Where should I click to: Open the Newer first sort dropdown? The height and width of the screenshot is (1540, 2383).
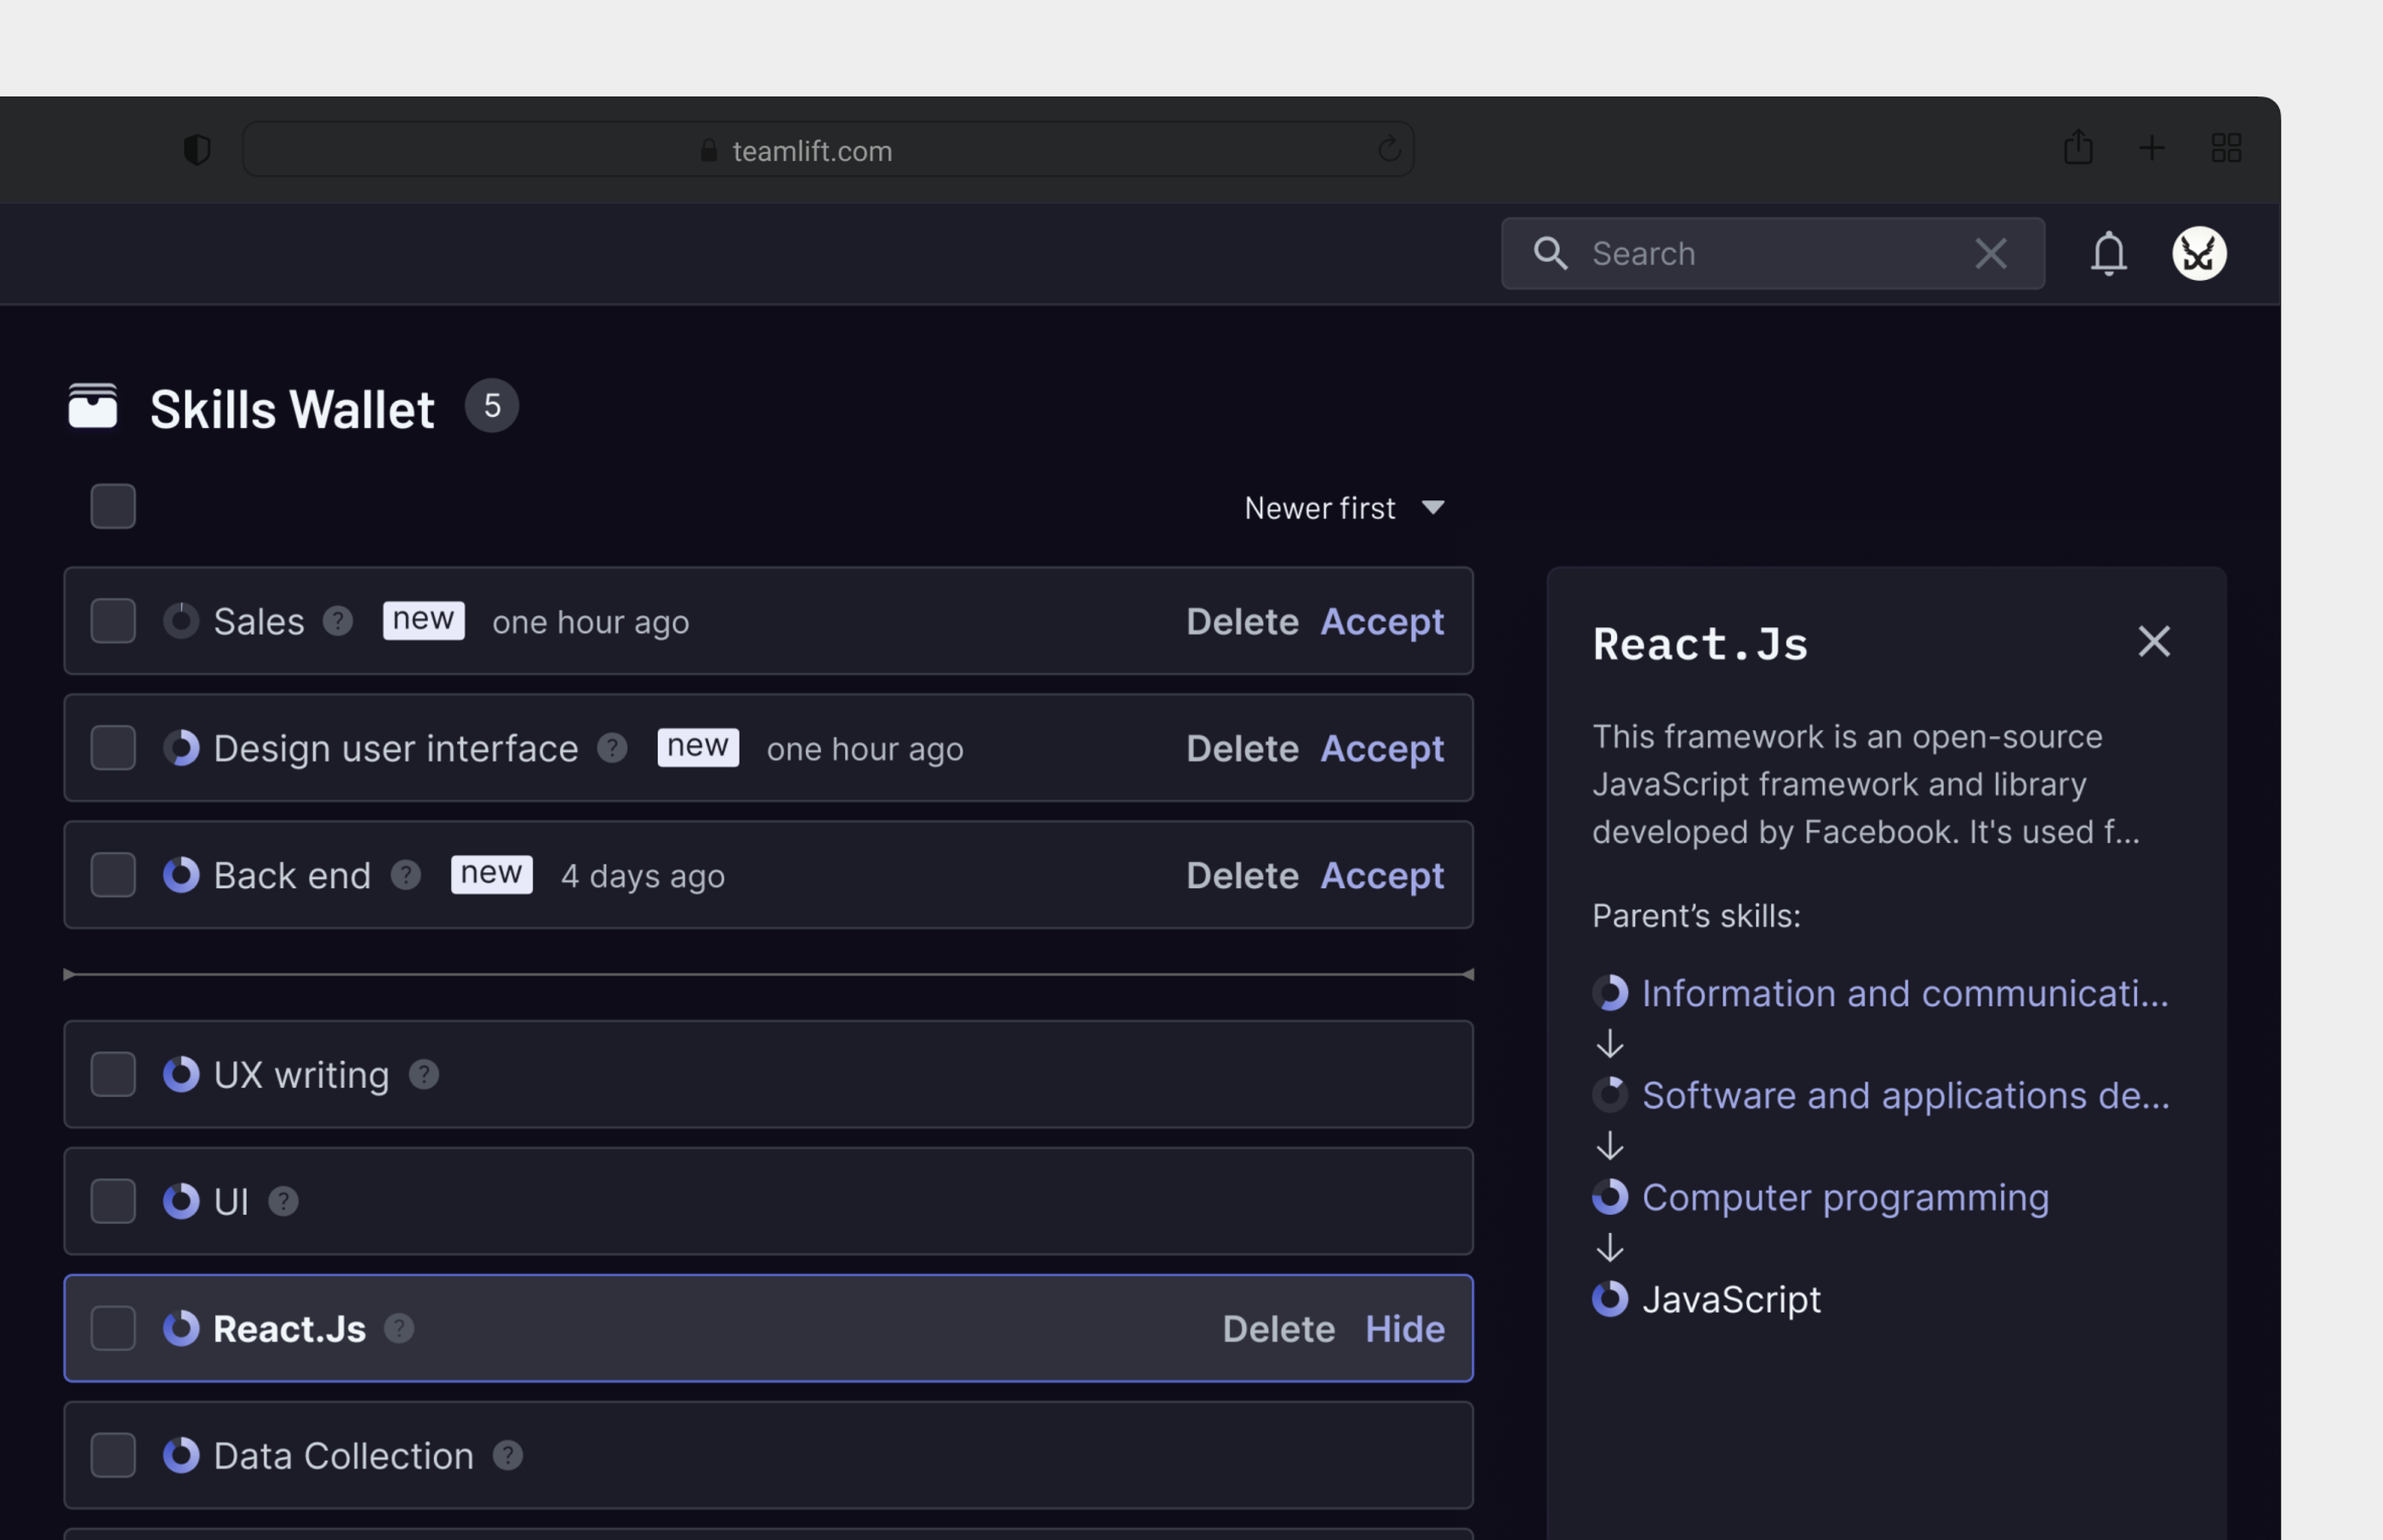(1344, 508)
